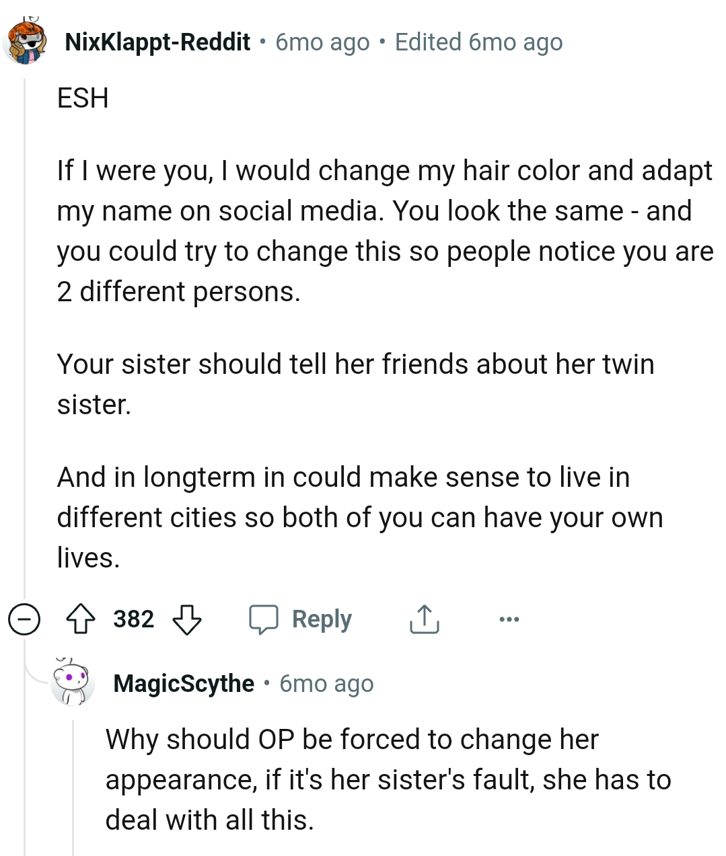Open MagicScythe's user profile
Screen dimensions: 726x856
pyautogui.click(x=182, y=683)
